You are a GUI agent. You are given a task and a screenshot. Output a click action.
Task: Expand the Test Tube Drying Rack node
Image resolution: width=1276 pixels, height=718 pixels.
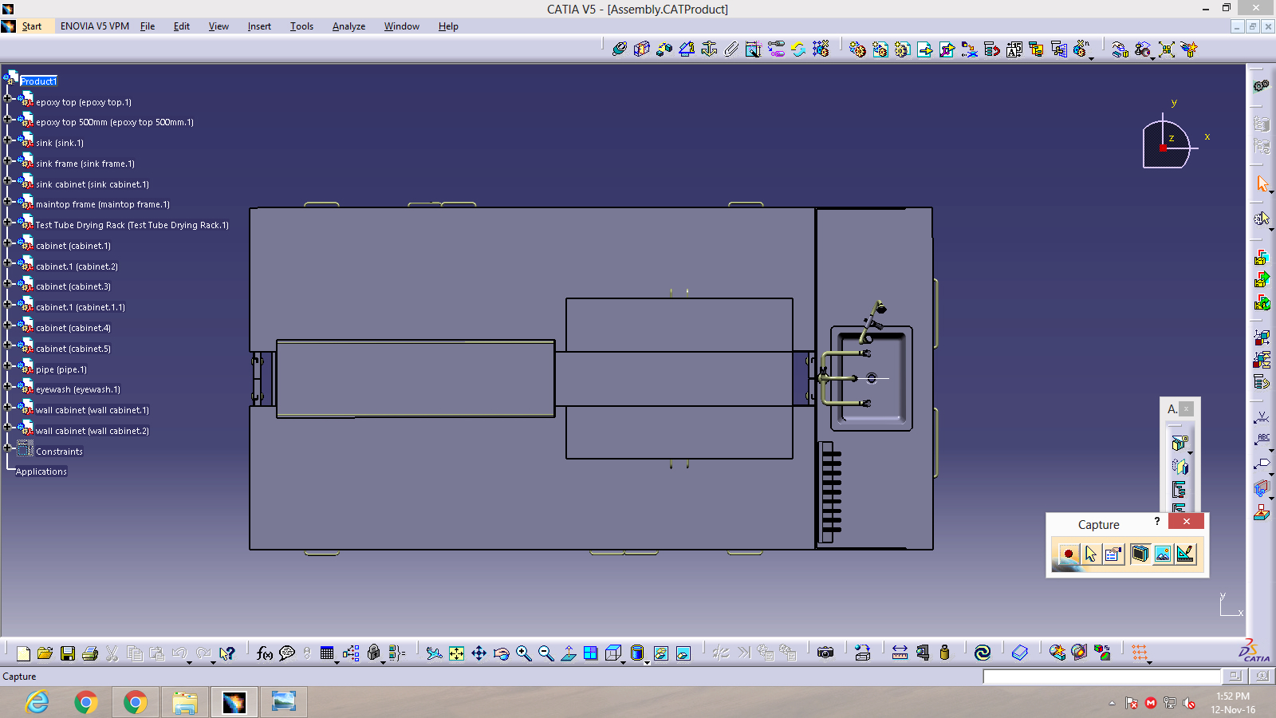[8, 222]
